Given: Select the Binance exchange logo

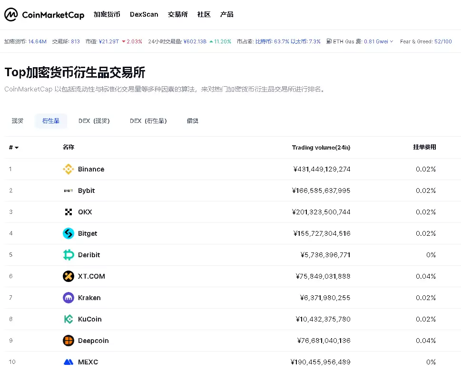Looking at the screenshot, I should point(69,169).
